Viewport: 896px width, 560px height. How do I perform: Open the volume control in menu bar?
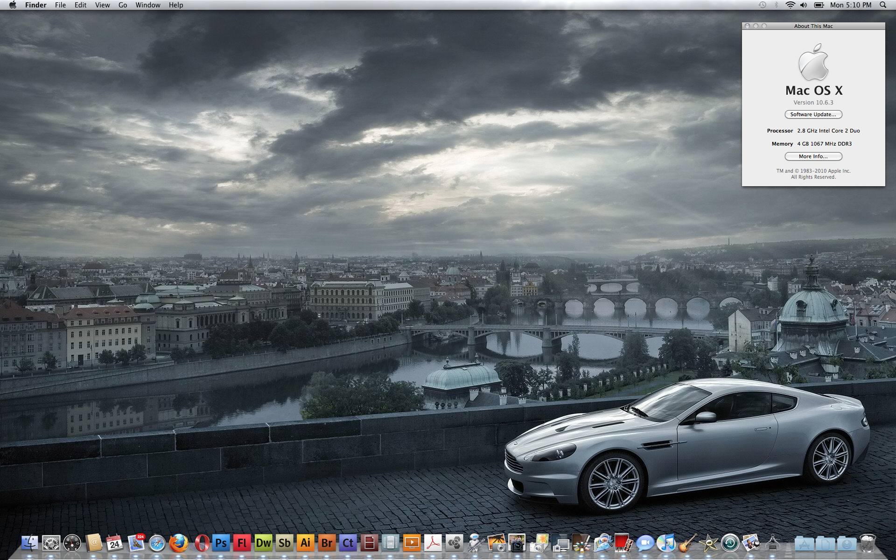pyautogui.click(x=804, y=5)
